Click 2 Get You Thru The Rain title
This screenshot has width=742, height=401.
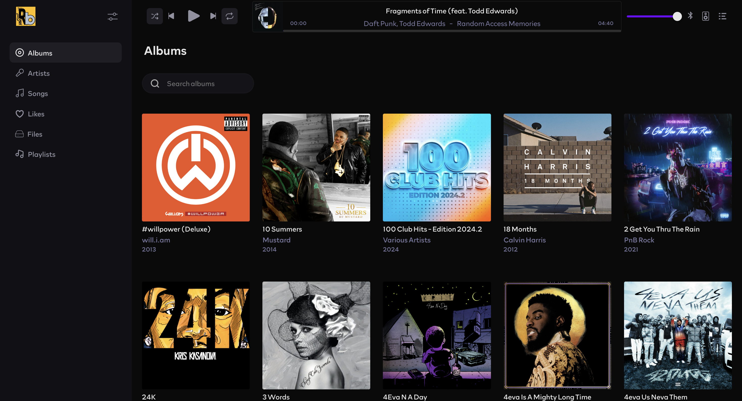pyautogui.click(x=662, y=229)
